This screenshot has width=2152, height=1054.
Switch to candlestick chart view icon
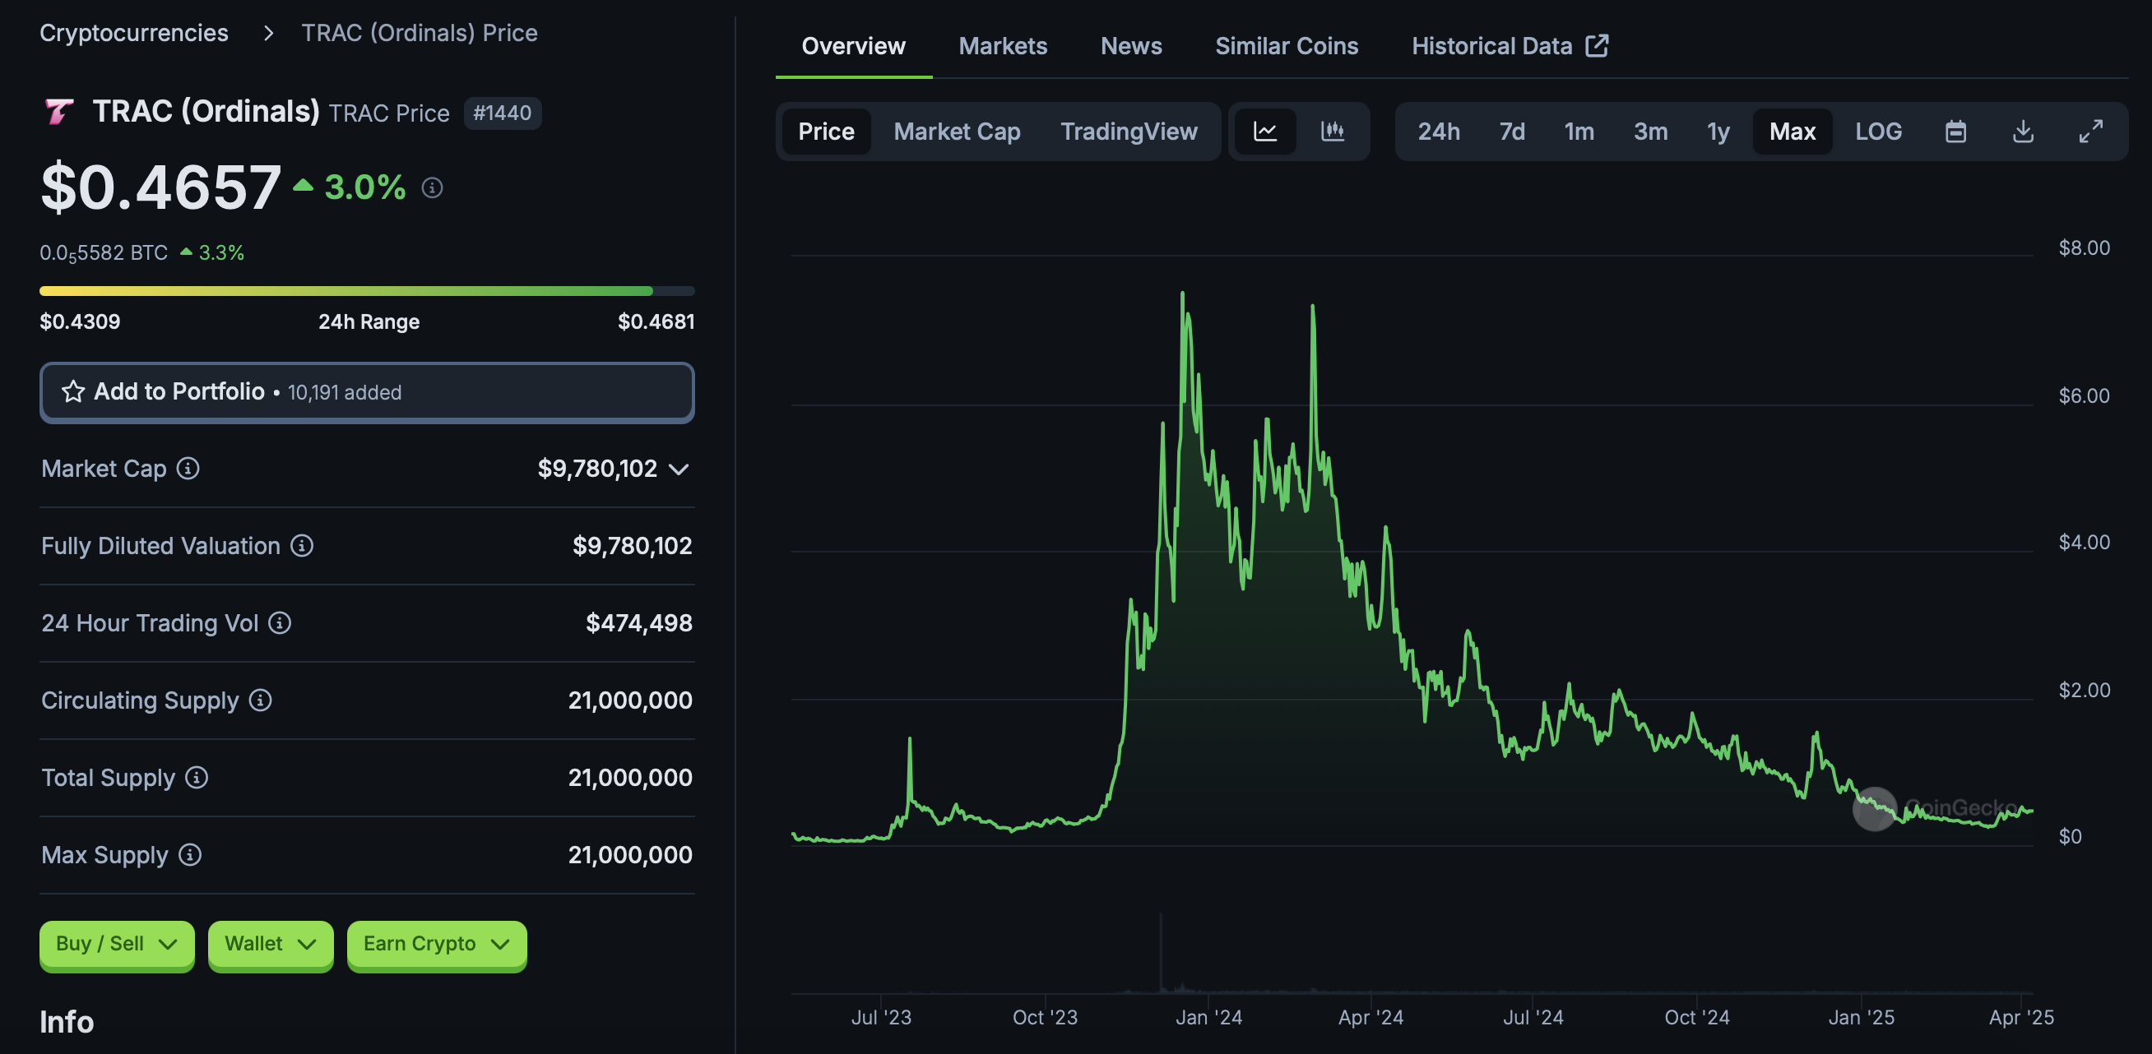(1333, 131)
